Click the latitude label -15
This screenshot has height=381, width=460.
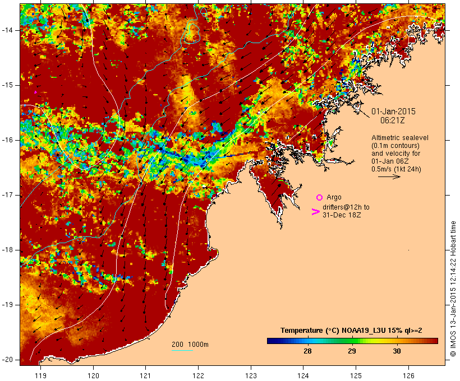pos(7,85)
